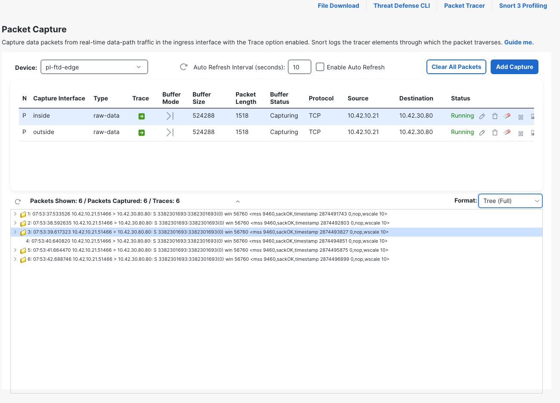Screen dimensions: 560x403
Task: Expand packet 5 in the packet tree
Action: (x=15, y=250)
